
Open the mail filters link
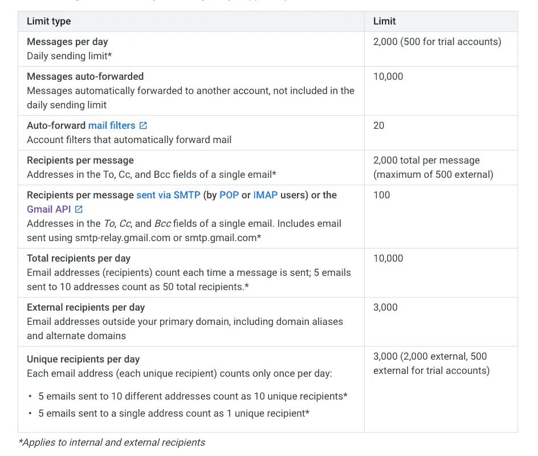[112, 125]
